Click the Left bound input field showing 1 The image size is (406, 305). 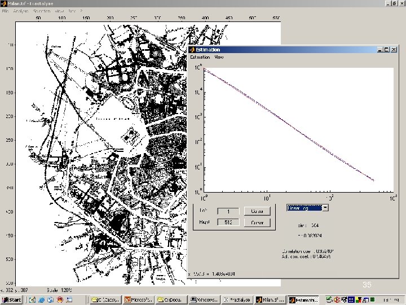coord(228,211)
